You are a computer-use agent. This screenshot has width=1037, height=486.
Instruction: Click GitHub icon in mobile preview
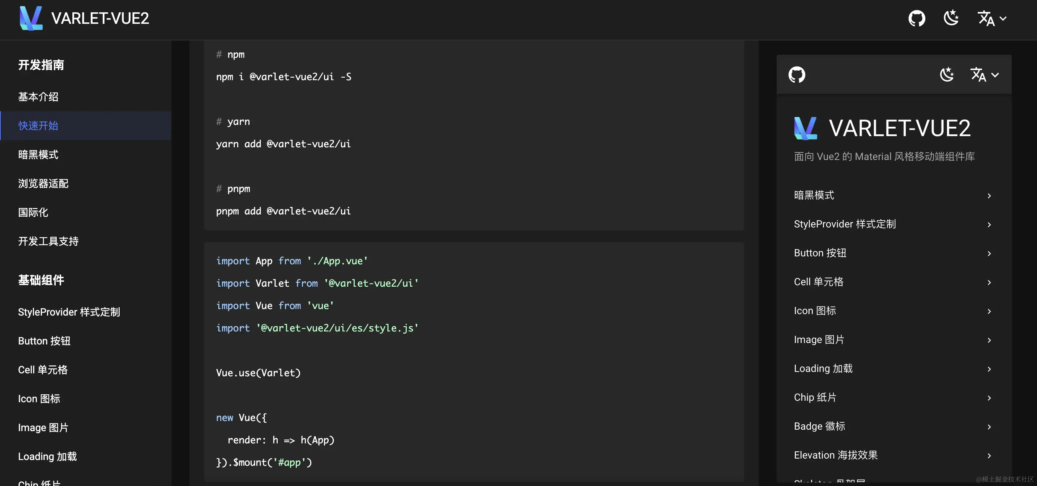pyautogui.click(x=797, y=75)
